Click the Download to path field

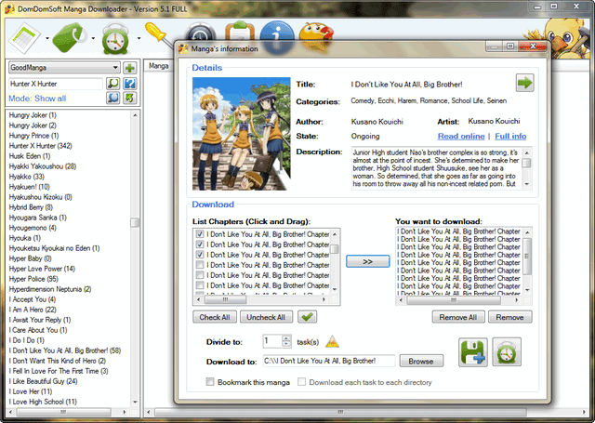click(x=328, y=361)
